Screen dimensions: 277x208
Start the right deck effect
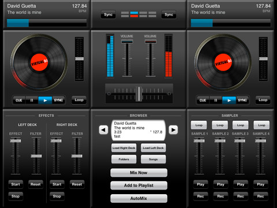pos(57,184)
